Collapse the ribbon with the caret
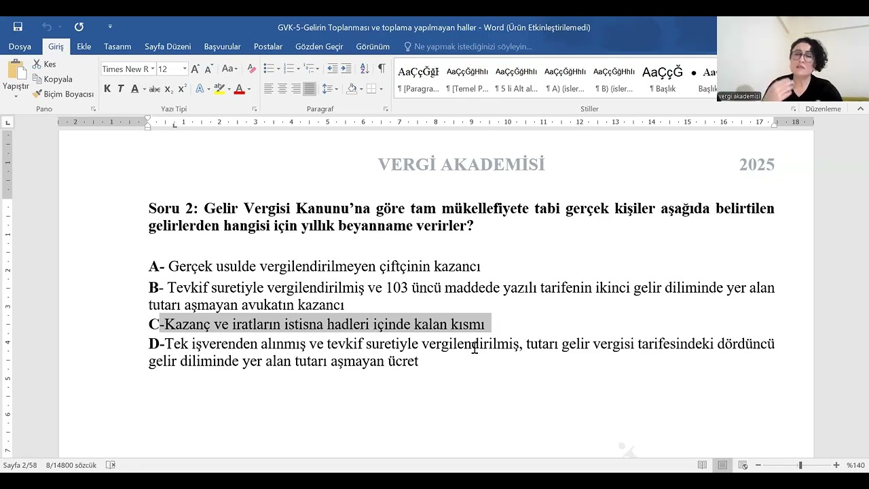 [861, 109]
